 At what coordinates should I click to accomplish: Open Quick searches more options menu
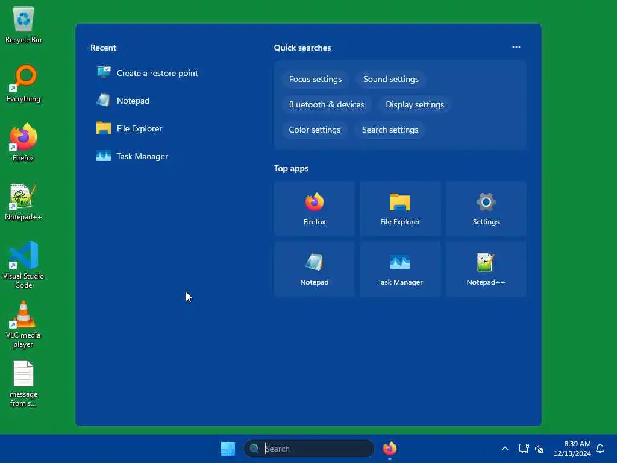coord(516,47)
